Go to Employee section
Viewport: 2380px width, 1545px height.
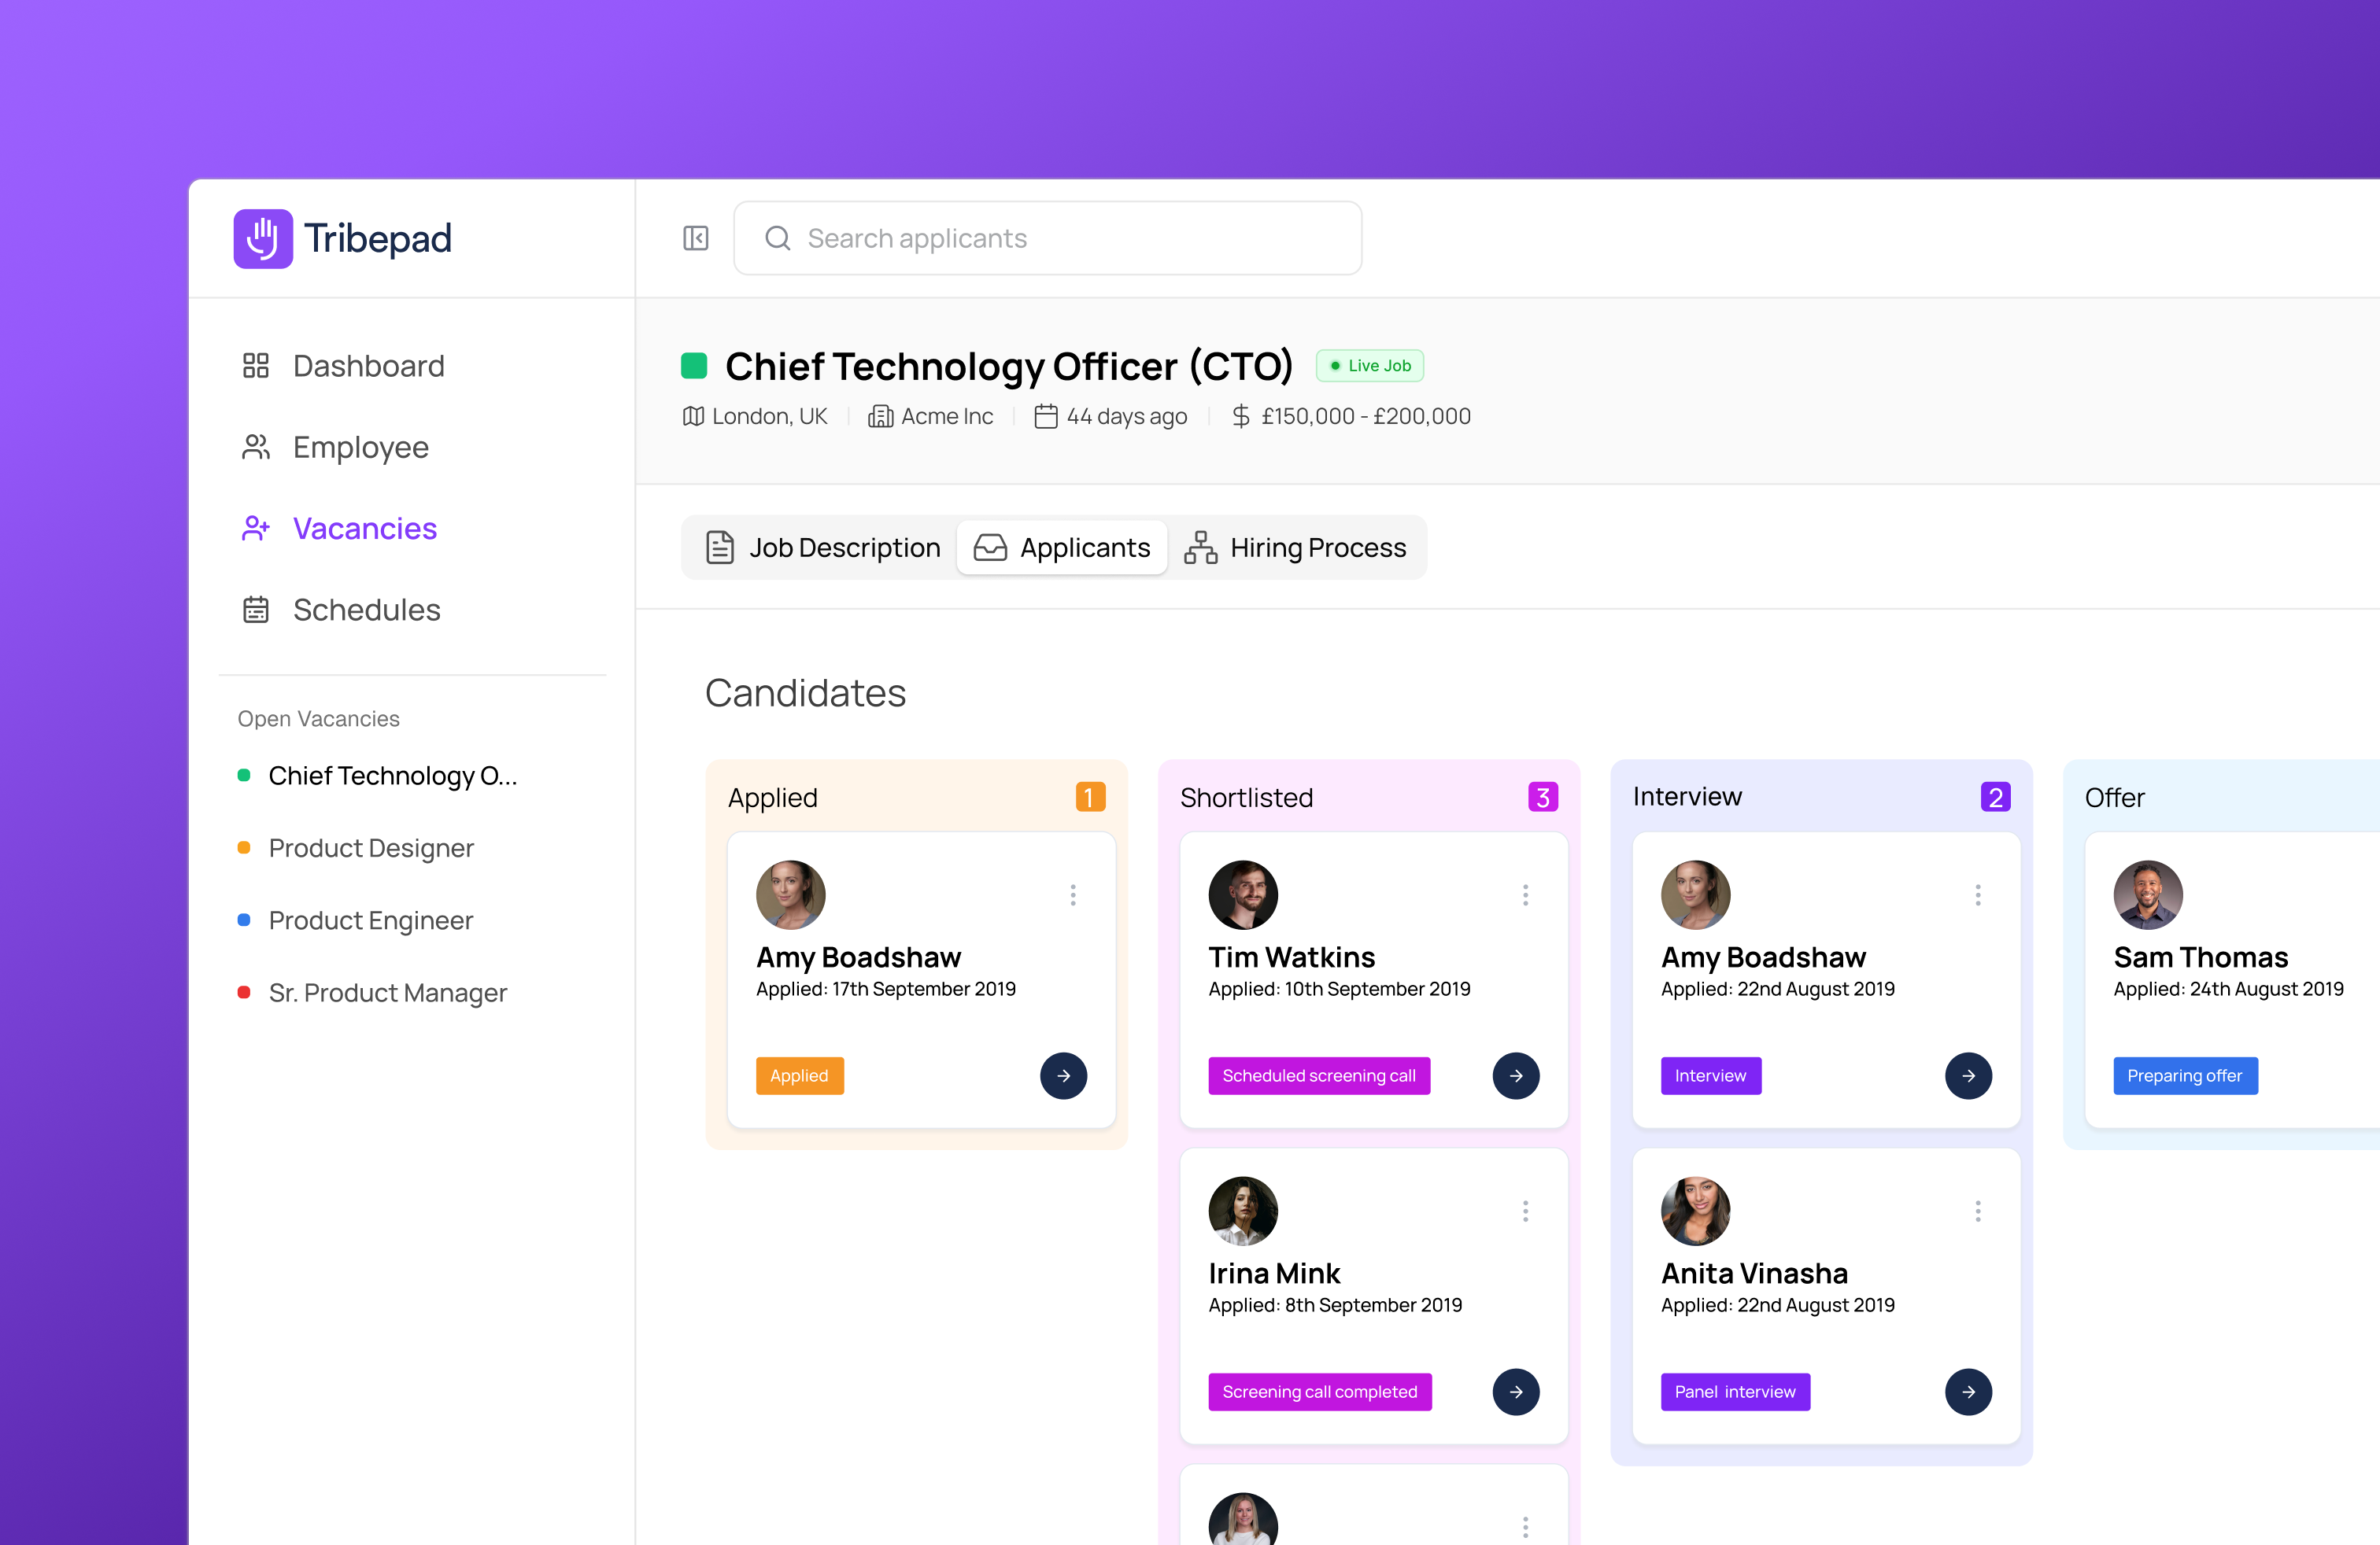tap(360, 447)
